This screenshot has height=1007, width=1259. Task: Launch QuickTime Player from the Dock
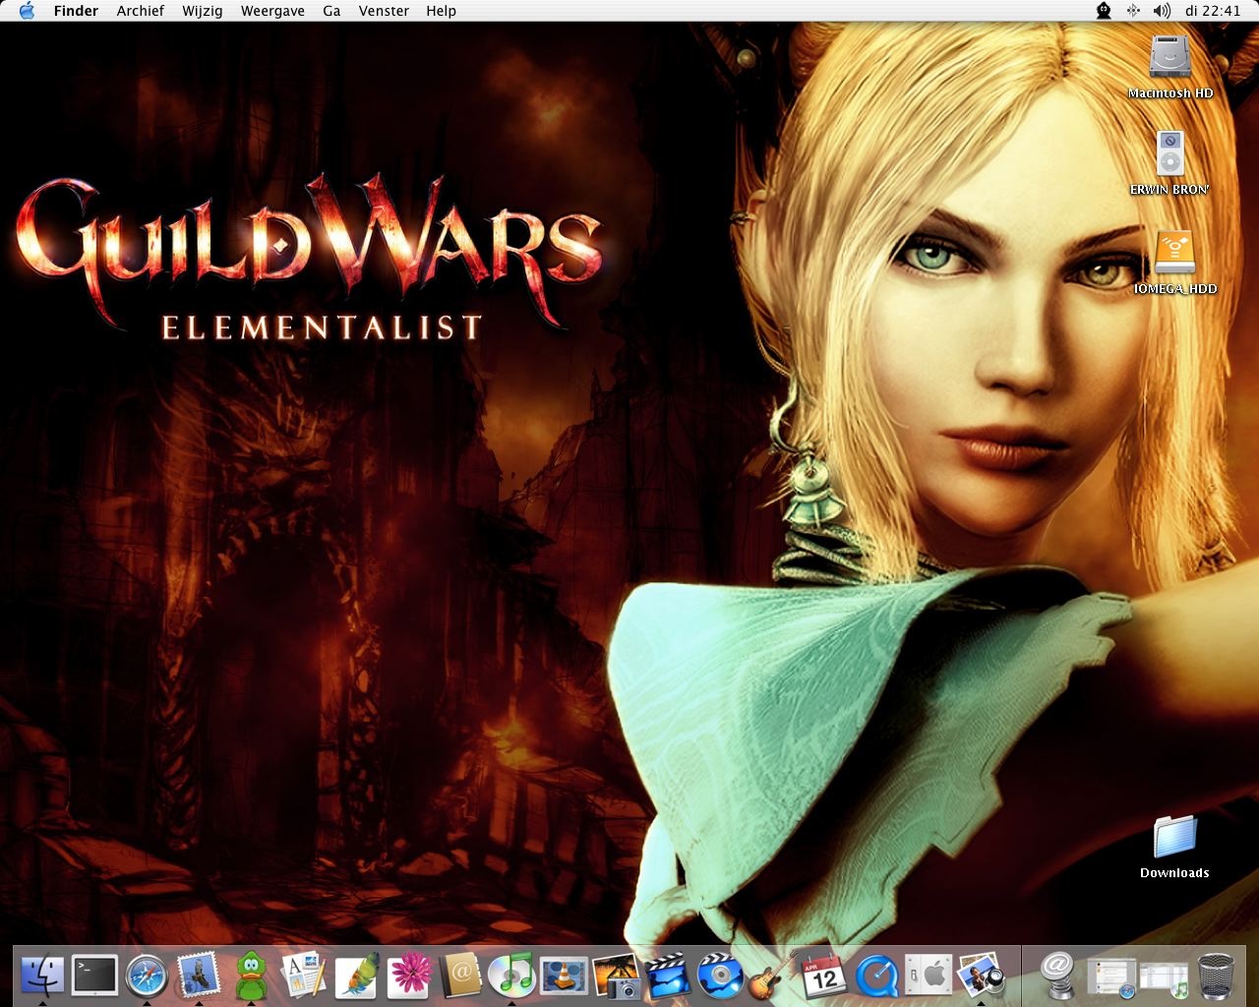876,976
